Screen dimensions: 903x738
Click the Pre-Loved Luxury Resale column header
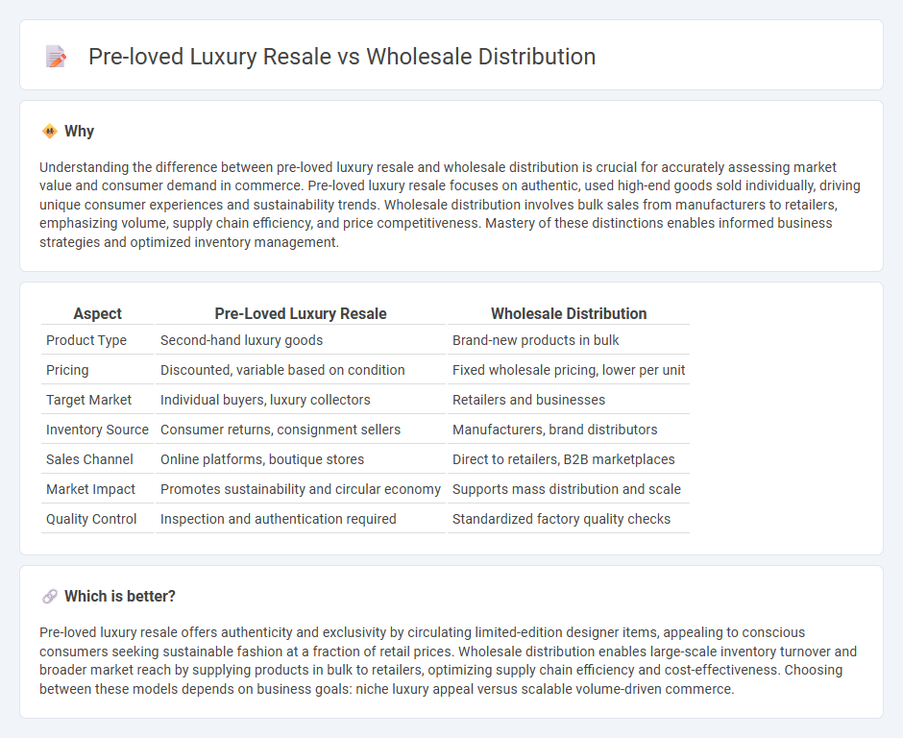[x=301, y=313]
